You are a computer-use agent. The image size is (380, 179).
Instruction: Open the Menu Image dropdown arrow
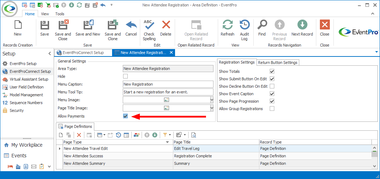click(x=212, y=100)
